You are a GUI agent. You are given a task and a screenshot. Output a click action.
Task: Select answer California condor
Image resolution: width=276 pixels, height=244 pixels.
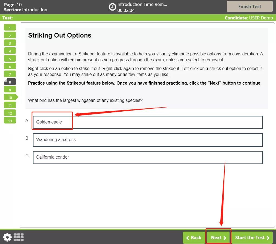pyautogui.click(x=147, y=158)
